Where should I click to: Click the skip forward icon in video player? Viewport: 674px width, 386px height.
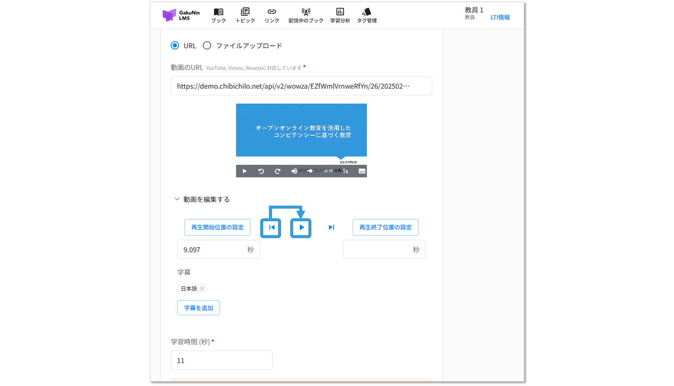277,171
